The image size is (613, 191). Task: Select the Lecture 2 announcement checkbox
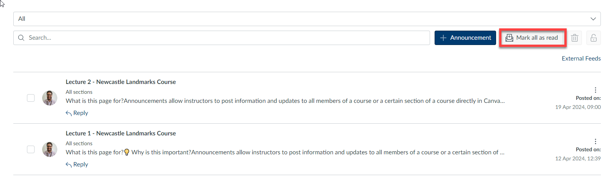31,98
